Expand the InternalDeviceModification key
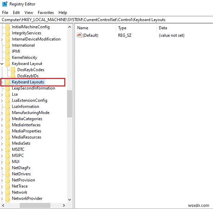This screenshot has height=209, width=213. tap(2, 39)
